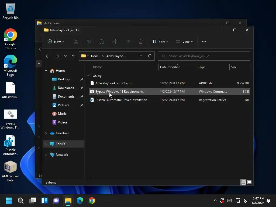Viewport: 276px width, 207px height.
Task: Switch to large thumbnails view icon
Action: point(249,182)
